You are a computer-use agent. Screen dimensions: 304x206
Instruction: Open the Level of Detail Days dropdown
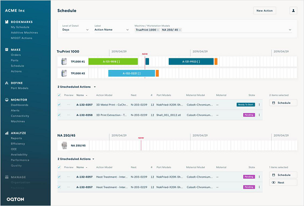click(x=76, y=30)
